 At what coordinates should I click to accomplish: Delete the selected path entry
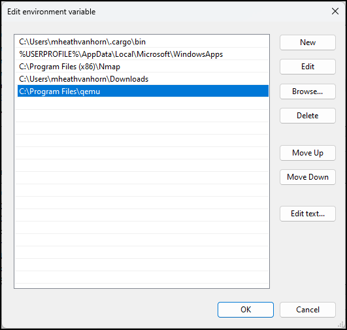click(x=308, y=116)
